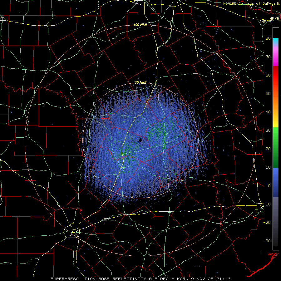Image resolution: width=281 pixels, height=281 pixels.
Task: Click the 80 value on the dBZ scale
Action: tap(268, 38)
